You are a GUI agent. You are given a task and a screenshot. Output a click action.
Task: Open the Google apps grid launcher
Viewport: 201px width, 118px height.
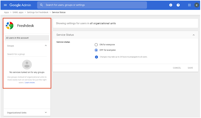coord(189,5)
